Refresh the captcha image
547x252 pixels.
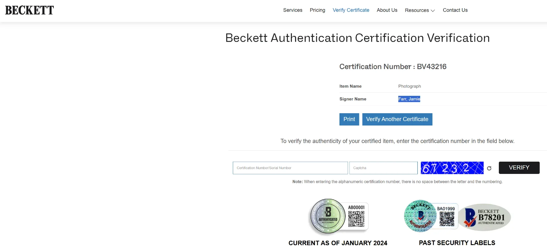point(489,168)
